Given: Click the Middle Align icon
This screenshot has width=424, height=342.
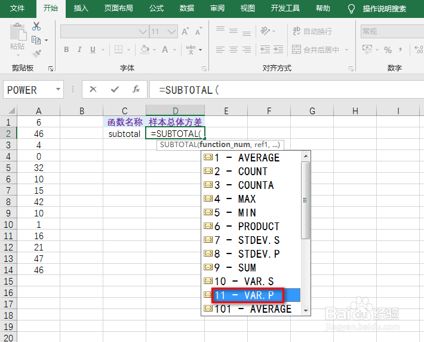Looking at the screenshot, I should (233, 31).
